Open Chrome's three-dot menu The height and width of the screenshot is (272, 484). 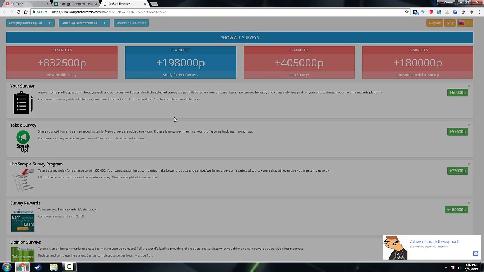pyautogui.click(x=479, y=12)
